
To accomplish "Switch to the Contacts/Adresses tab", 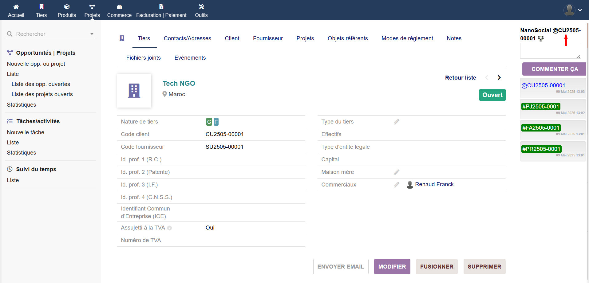I will 187,38.
